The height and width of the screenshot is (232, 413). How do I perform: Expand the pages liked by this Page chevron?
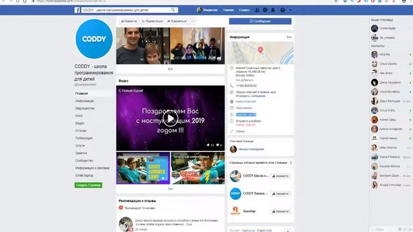[290, 163]
